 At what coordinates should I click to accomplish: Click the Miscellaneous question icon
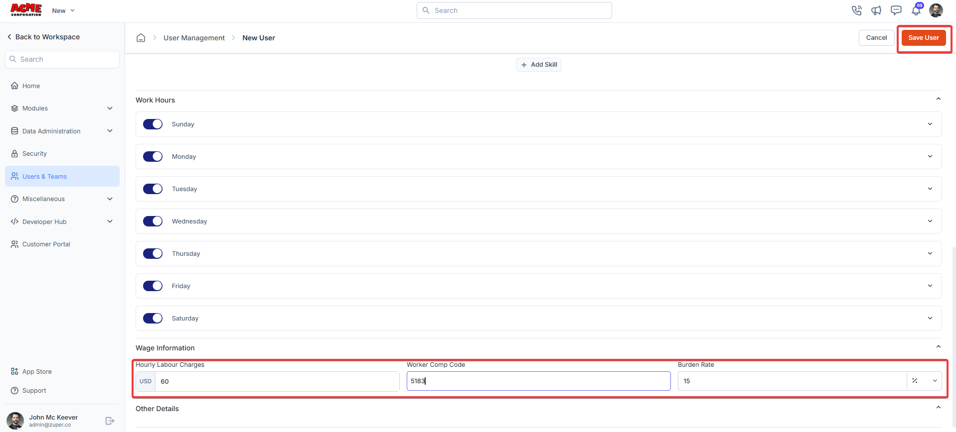(x=14, y=199)
